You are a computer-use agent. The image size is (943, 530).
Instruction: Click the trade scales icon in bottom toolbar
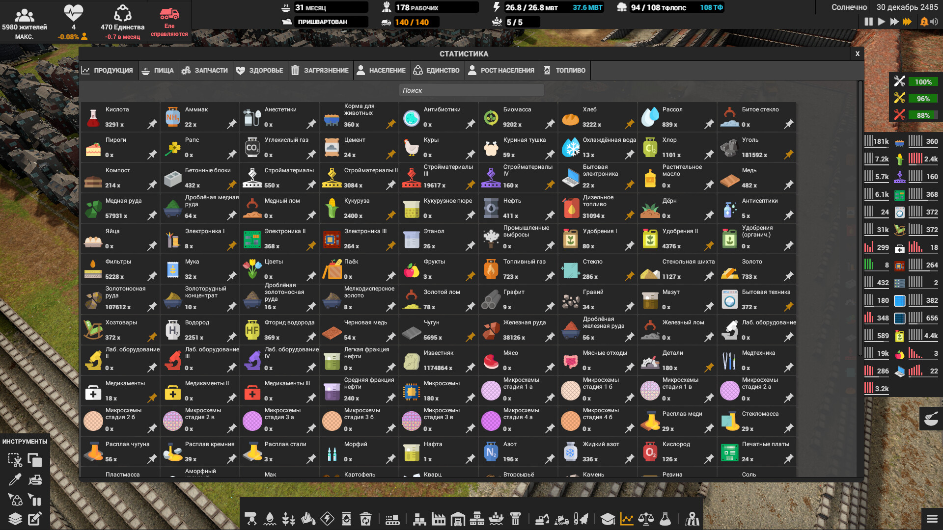[646, 519]
